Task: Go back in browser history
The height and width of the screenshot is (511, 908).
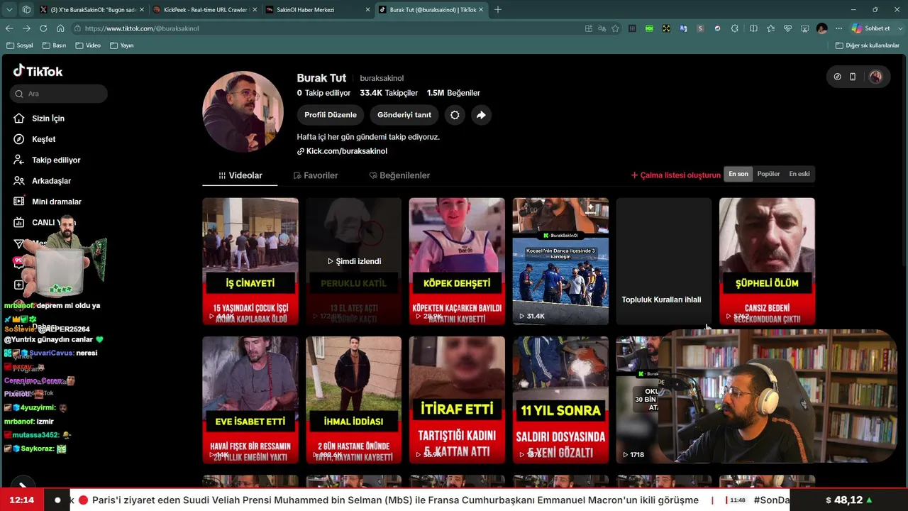Action: (9, 28)
